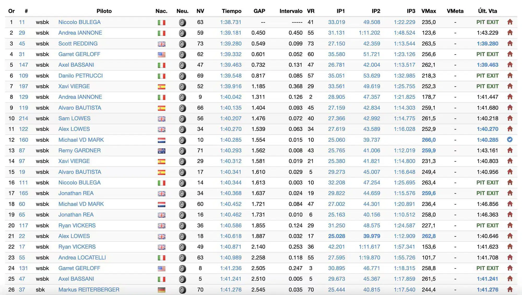Click the house icon in Xavi VIERGE's position 7 row
This screenshot has height=295, width=522.
[x=510, y=86]
